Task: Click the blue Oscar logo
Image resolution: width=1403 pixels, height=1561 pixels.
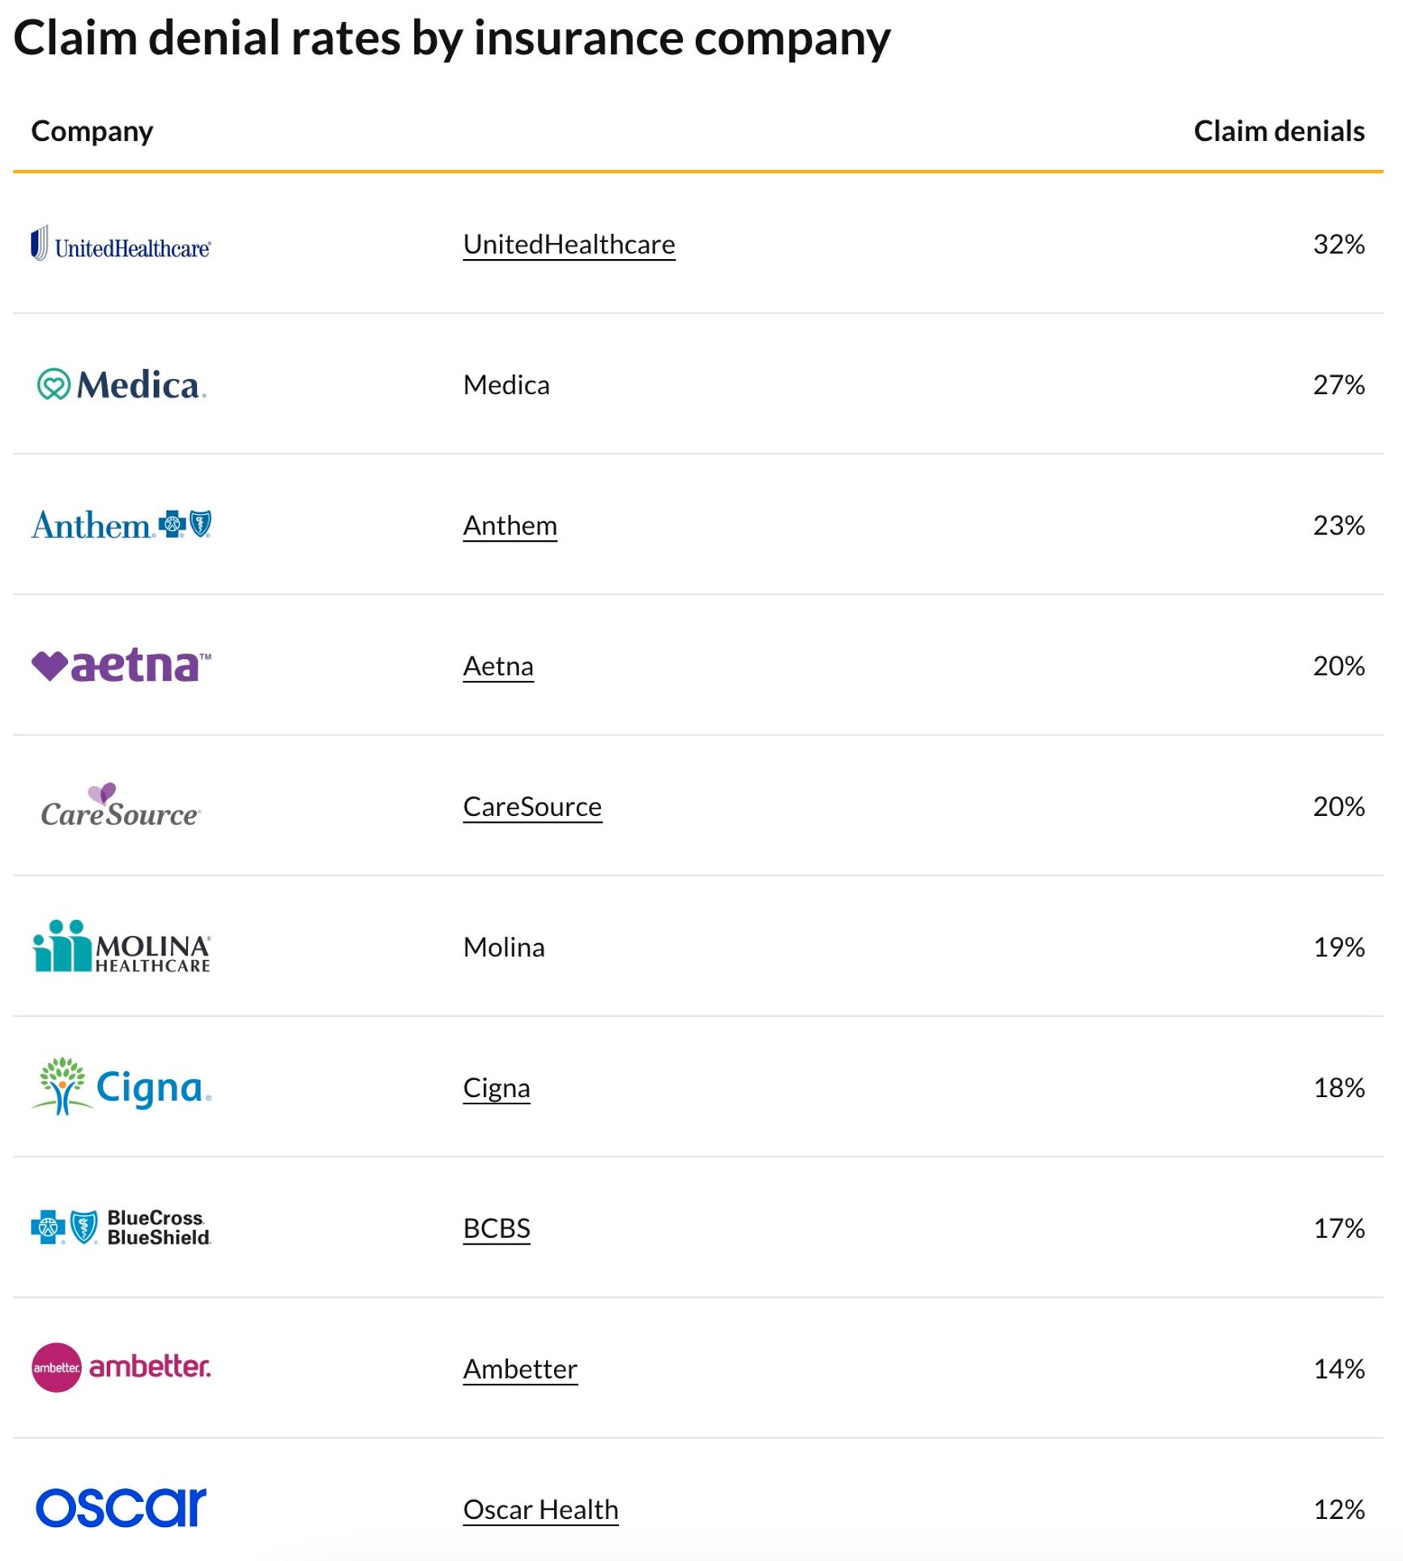Action: [x=122, y=1508]
